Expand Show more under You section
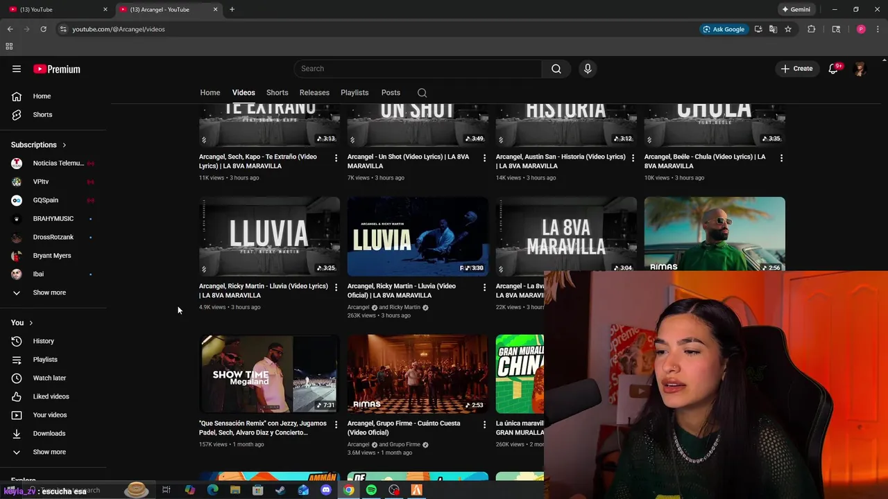 49,452
